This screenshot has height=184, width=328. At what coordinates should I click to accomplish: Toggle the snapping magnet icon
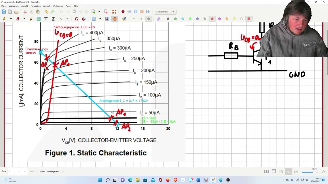coord(84,19)
